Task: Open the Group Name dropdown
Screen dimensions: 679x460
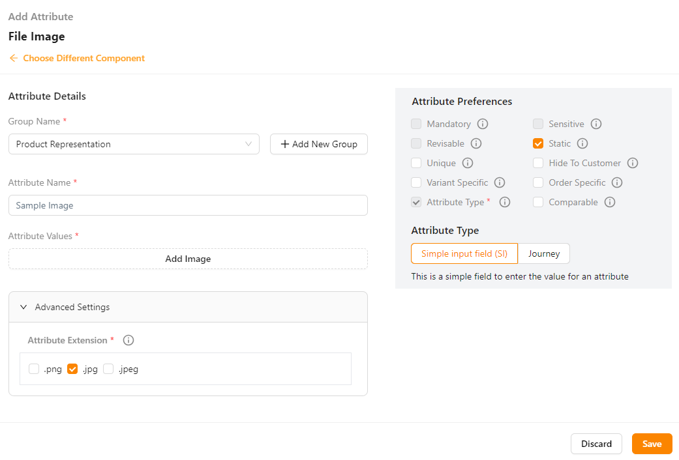Action: point(134,144)
